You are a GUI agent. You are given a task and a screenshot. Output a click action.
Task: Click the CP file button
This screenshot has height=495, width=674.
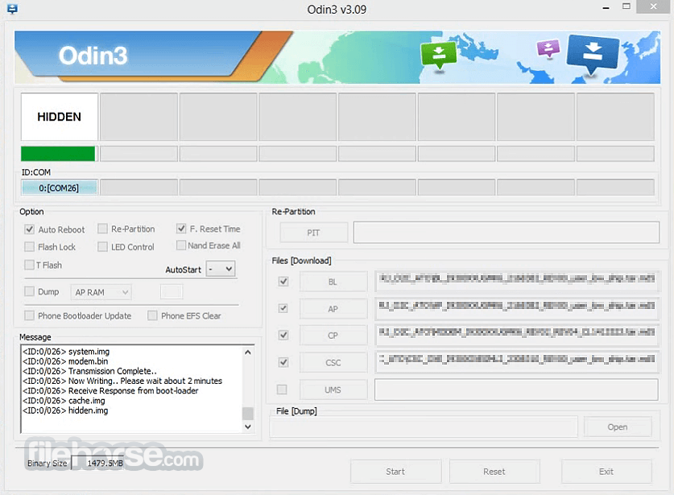click(333, 336)
